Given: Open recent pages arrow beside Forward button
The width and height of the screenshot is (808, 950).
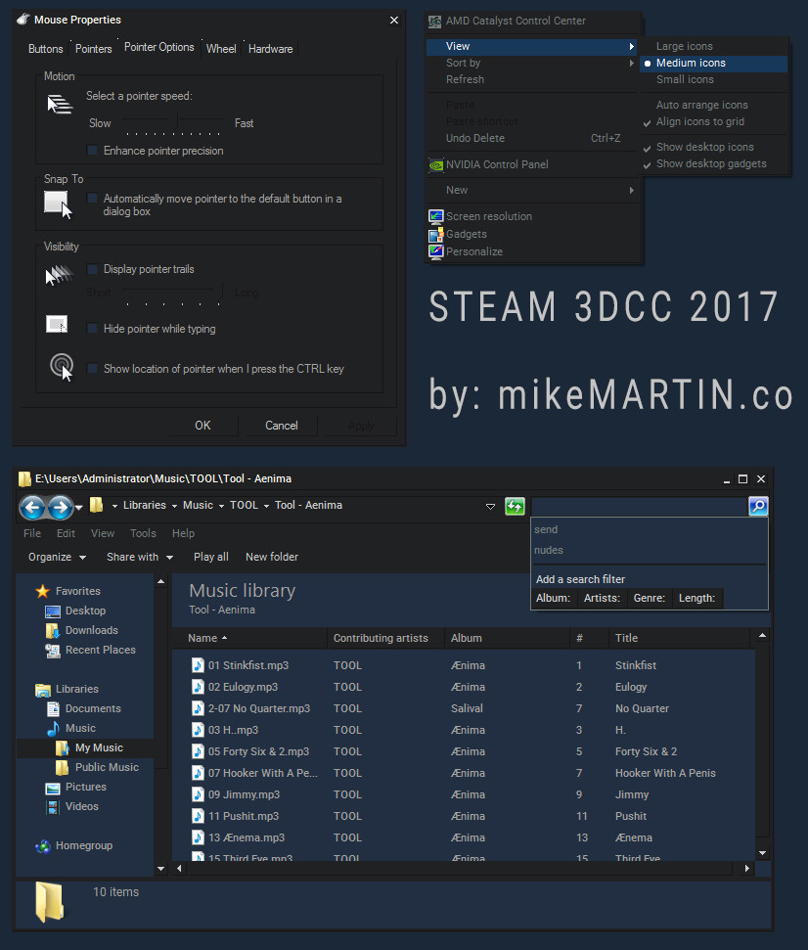Looking at the screenshot, I should pyautogui.click(x=78, y=507).
